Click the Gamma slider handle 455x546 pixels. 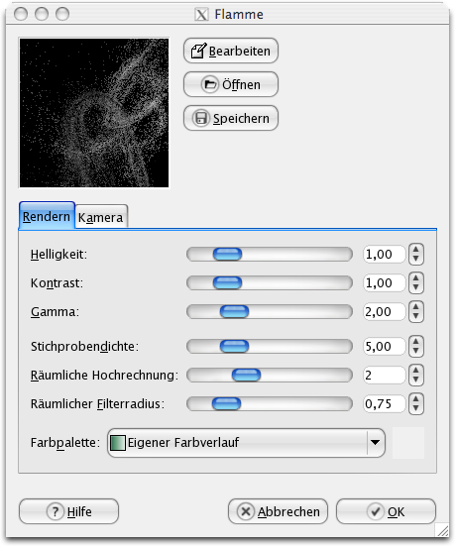pyautogui.click(x=234, y=312)
